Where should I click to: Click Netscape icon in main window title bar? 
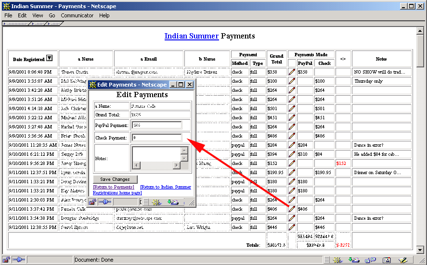coord(7,6)
